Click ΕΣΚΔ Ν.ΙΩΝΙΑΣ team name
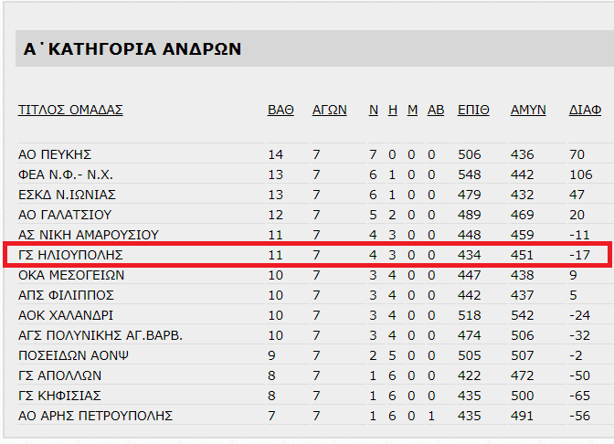614x444 pixels. coord(67,195)
